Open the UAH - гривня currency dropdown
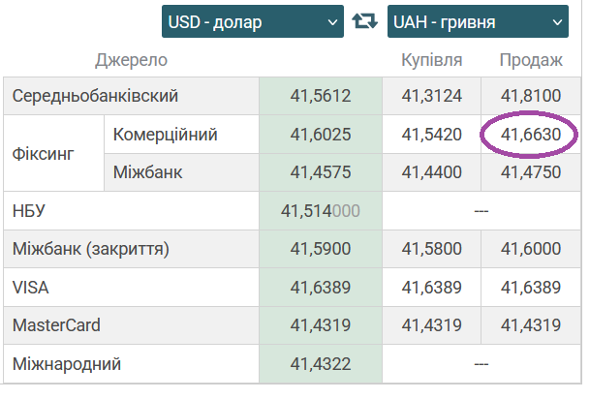 478,21
